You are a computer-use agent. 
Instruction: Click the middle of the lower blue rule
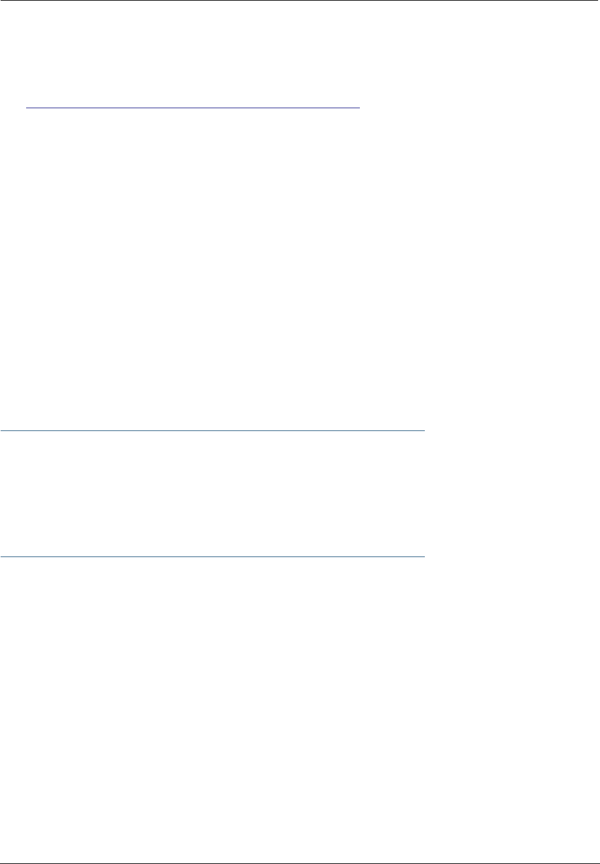click(x=212, y=557)
